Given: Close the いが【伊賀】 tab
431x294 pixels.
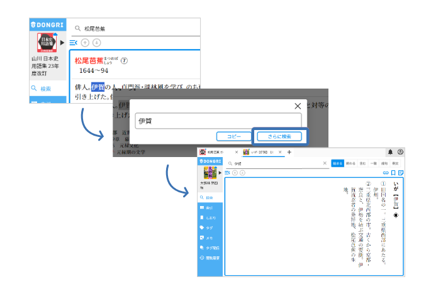Looking at the screenshot, I should point(280,152).
